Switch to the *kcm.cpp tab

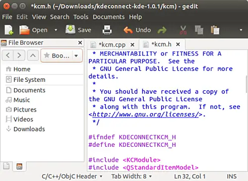[112, 45]
